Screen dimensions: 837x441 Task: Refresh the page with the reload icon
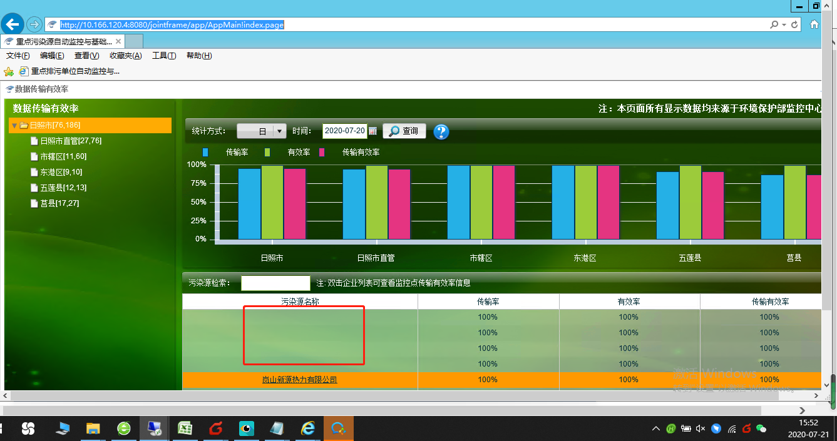pos(795,25)
